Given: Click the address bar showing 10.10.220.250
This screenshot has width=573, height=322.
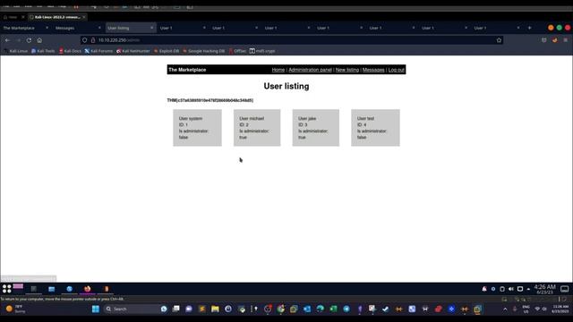Looking at the screenshot, I should (293, 40).
